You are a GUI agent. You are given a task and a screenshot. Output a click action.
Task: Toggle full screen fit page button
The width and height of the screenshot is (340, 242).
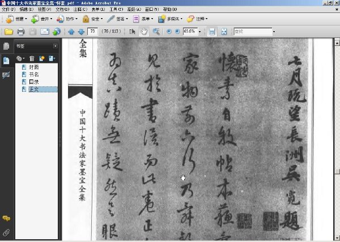click(224, 32)
